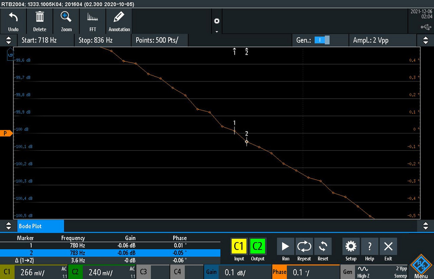Click the Delete trash icon

(x=39, y=17)
